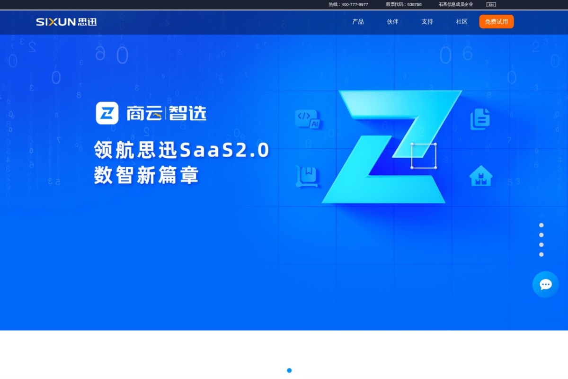The height and width of the screenshot is (379, 568).
Task: Open the 石基信息成员企业 link
Action: pos(456,4)
